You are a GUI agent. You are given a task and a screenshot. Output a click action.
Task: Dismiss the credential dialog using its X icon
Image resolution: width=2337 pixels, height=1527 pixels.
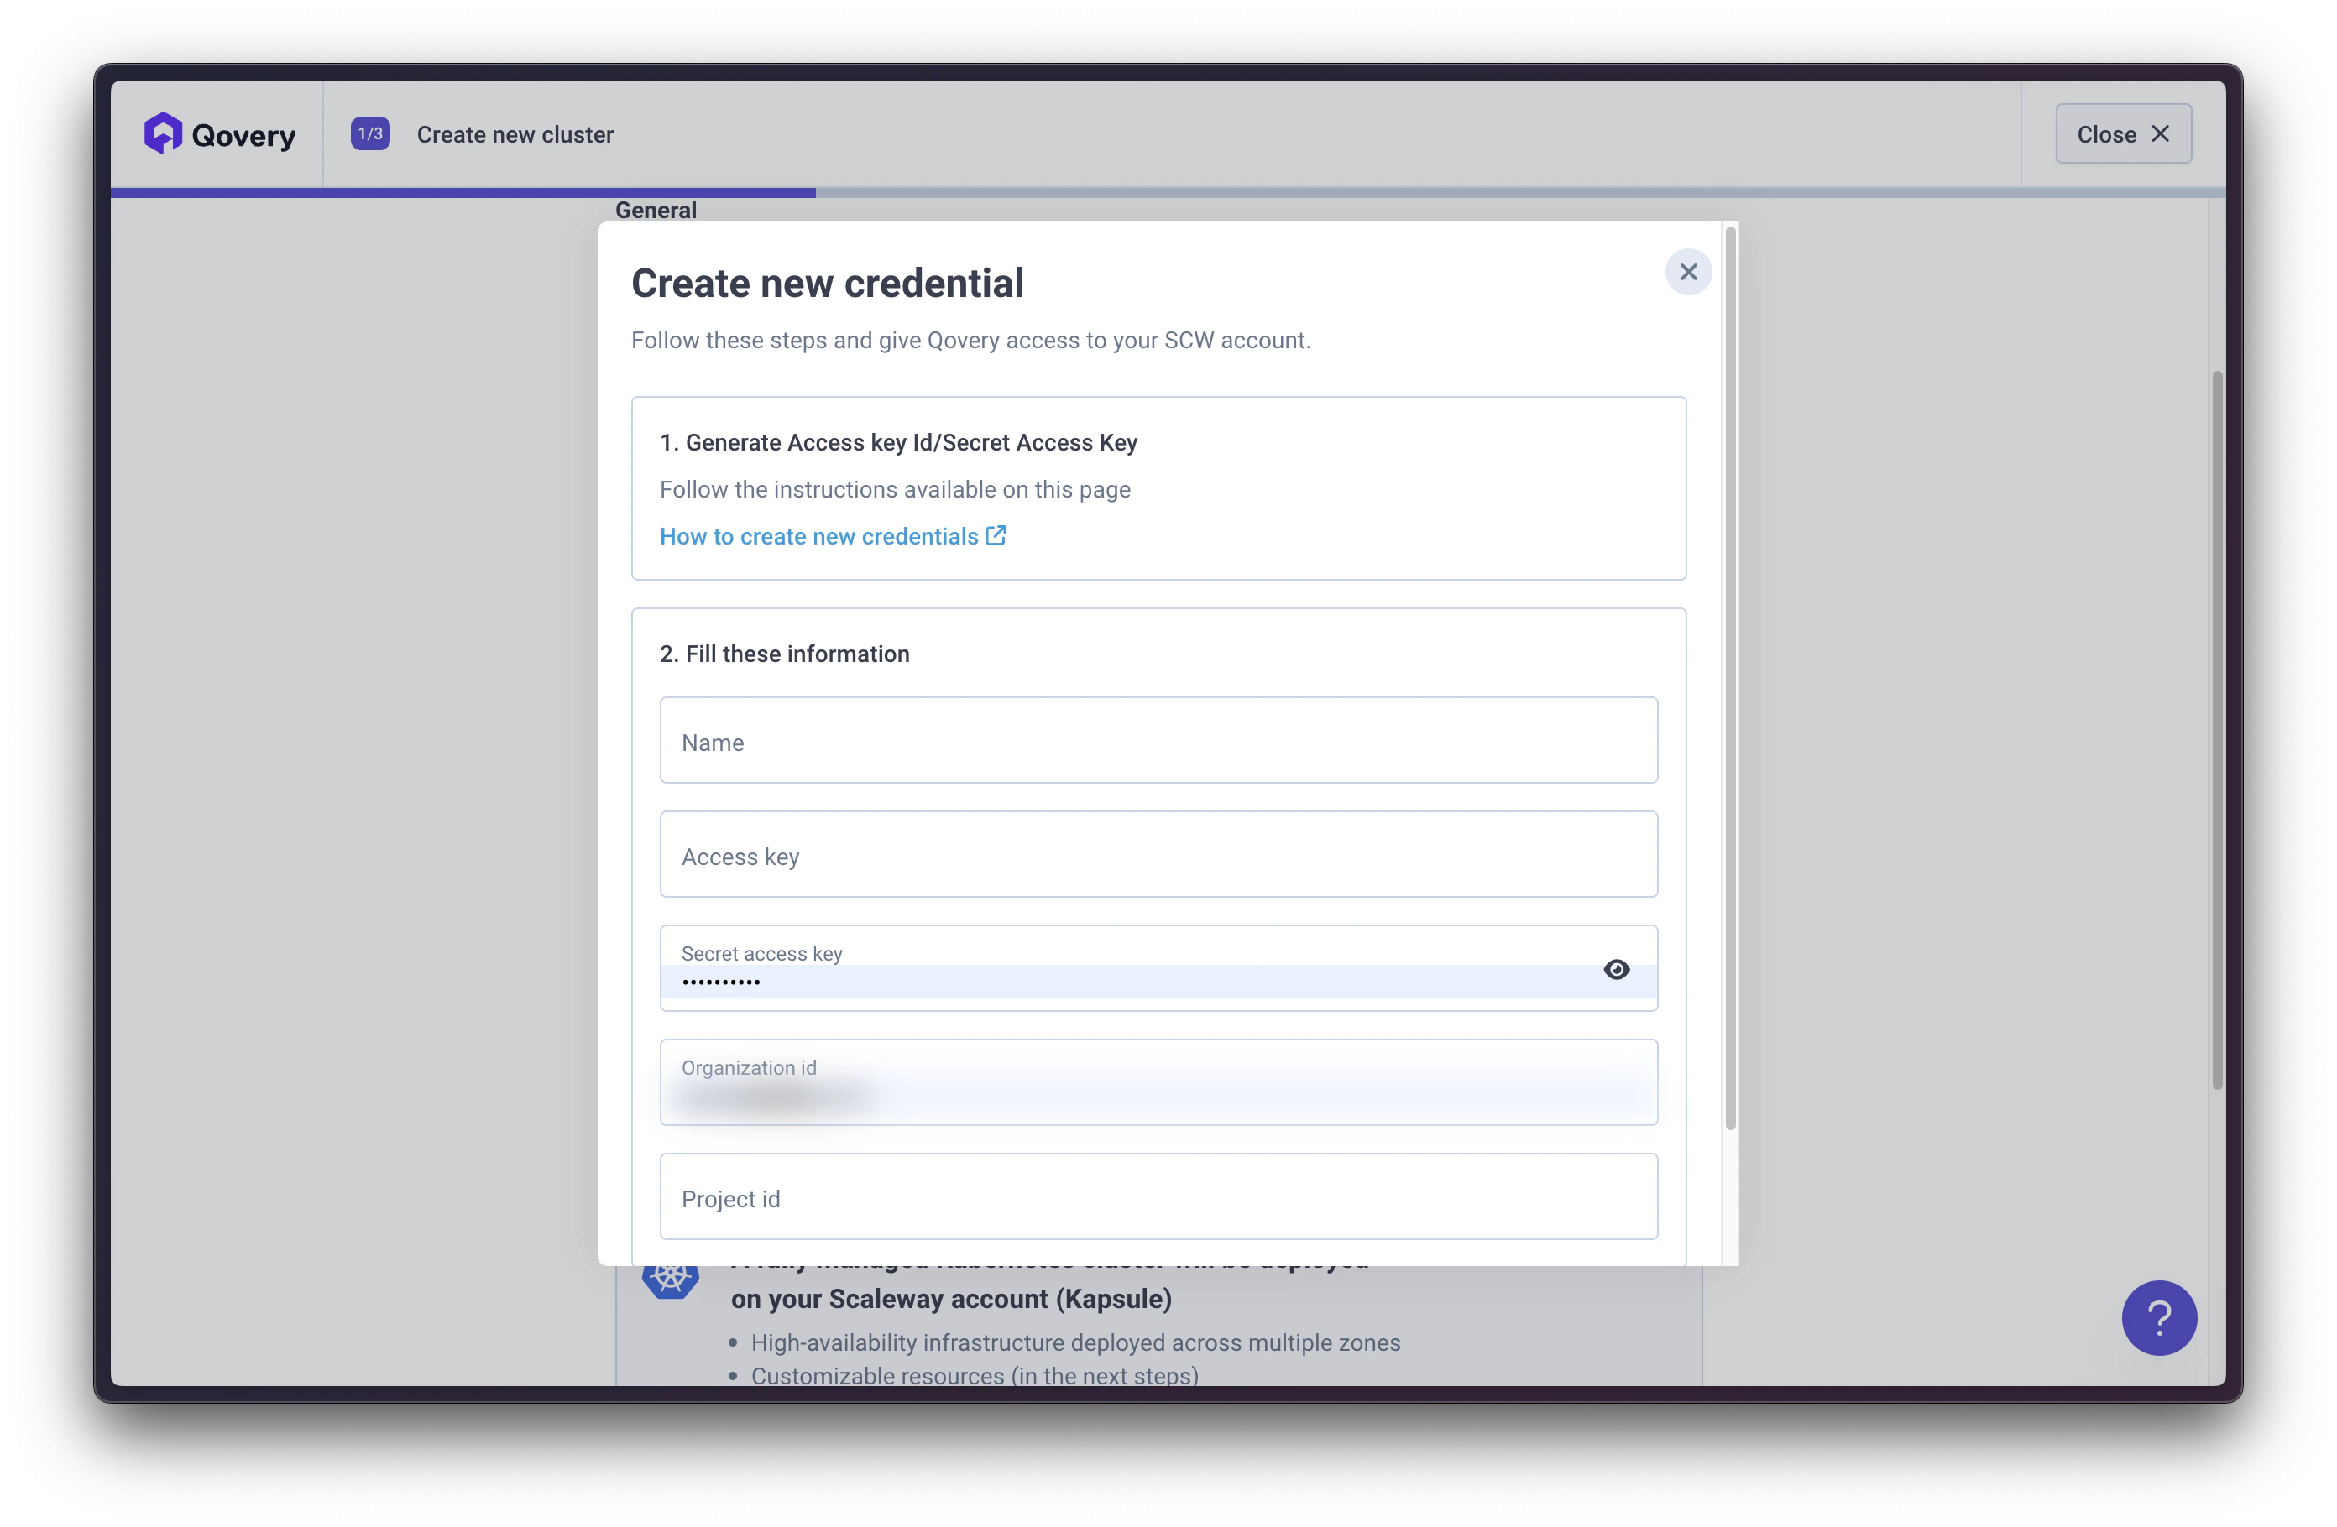(1688, 272)
